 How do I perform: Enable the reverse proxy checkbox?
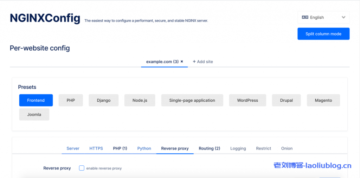click(82, 168)
